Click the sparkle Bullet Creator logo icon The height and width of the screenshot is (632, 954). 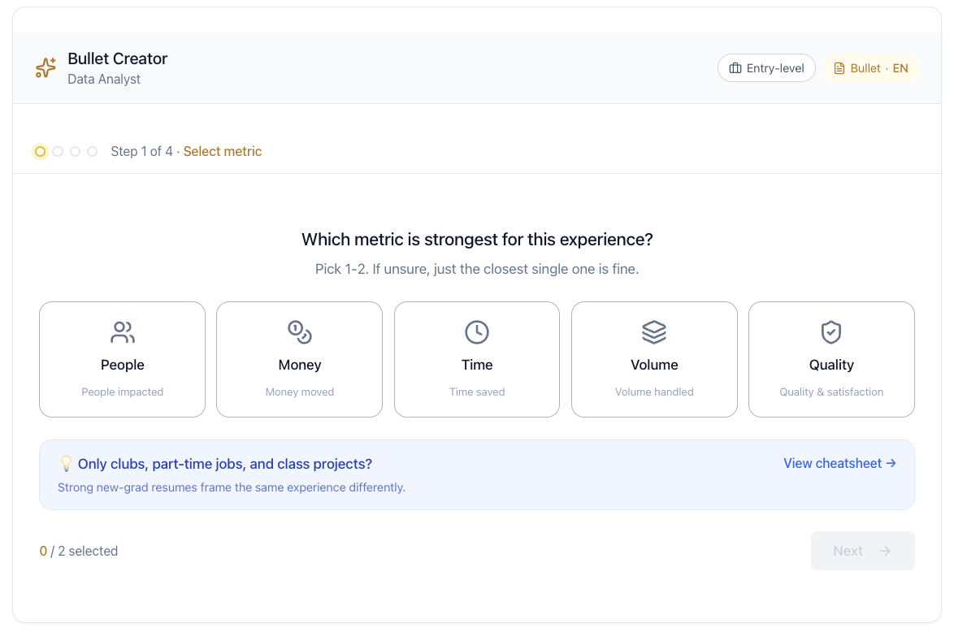(46, 67)
